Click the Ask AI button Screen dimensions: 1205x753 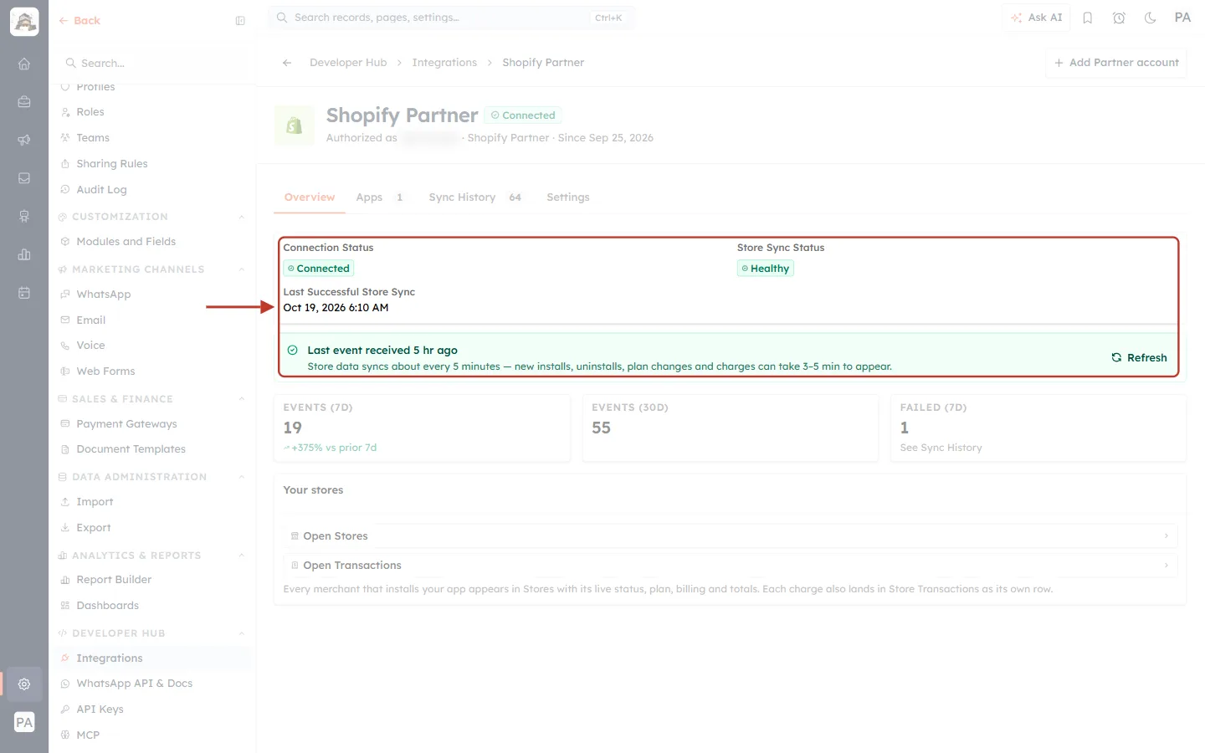tap(1036, 18)
